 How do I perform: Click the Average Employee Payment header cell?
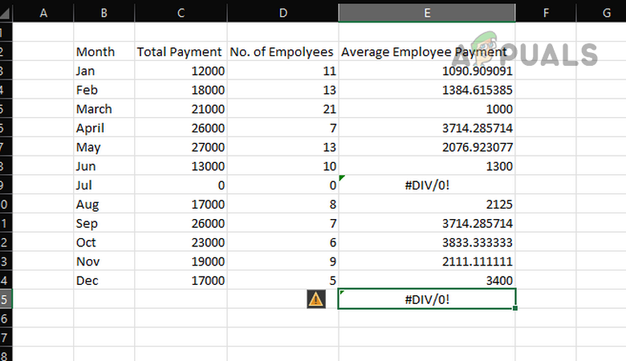point(427,52)
